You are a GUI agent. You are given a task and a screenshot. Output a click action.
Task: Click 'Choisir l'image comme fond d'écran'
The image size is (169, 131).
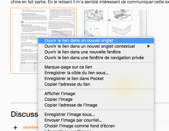[x=96, y=126]
